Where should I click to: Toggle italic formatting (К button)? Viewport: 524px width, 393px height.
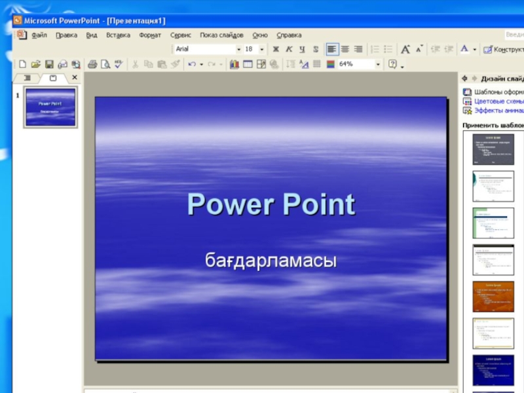(x=289, y=50)
